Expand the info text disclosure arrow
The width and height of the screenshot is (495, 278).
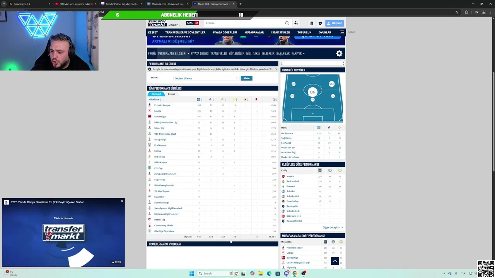coord(276,69)
